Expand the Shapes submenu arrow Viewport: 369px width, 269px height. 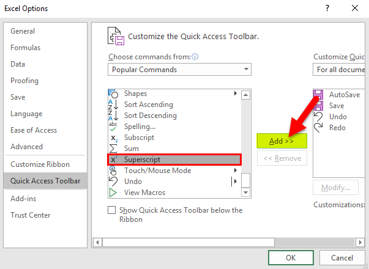[x=236, y=94]
